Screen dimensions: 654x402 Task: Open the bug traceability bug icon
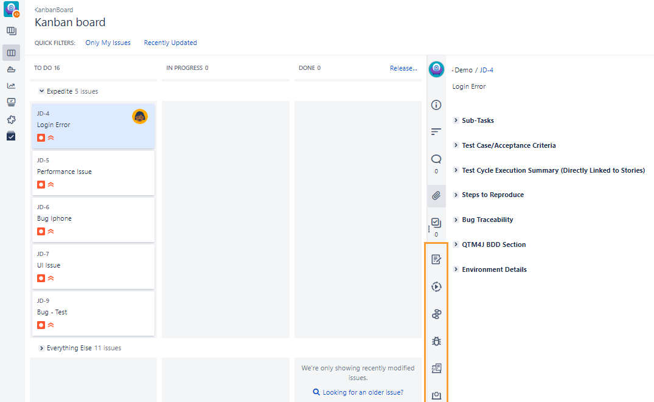436,341
